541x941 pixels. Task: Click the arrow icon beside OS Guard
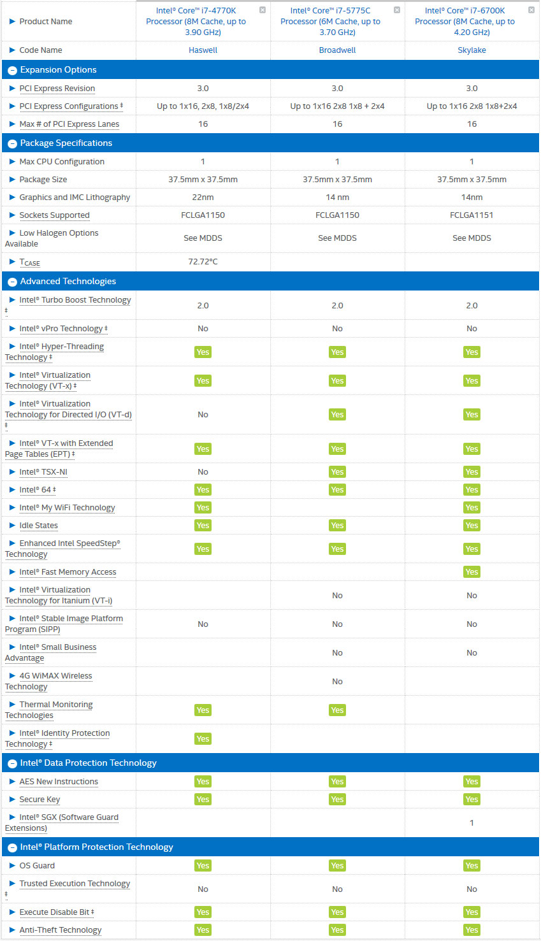click(12, 866)
